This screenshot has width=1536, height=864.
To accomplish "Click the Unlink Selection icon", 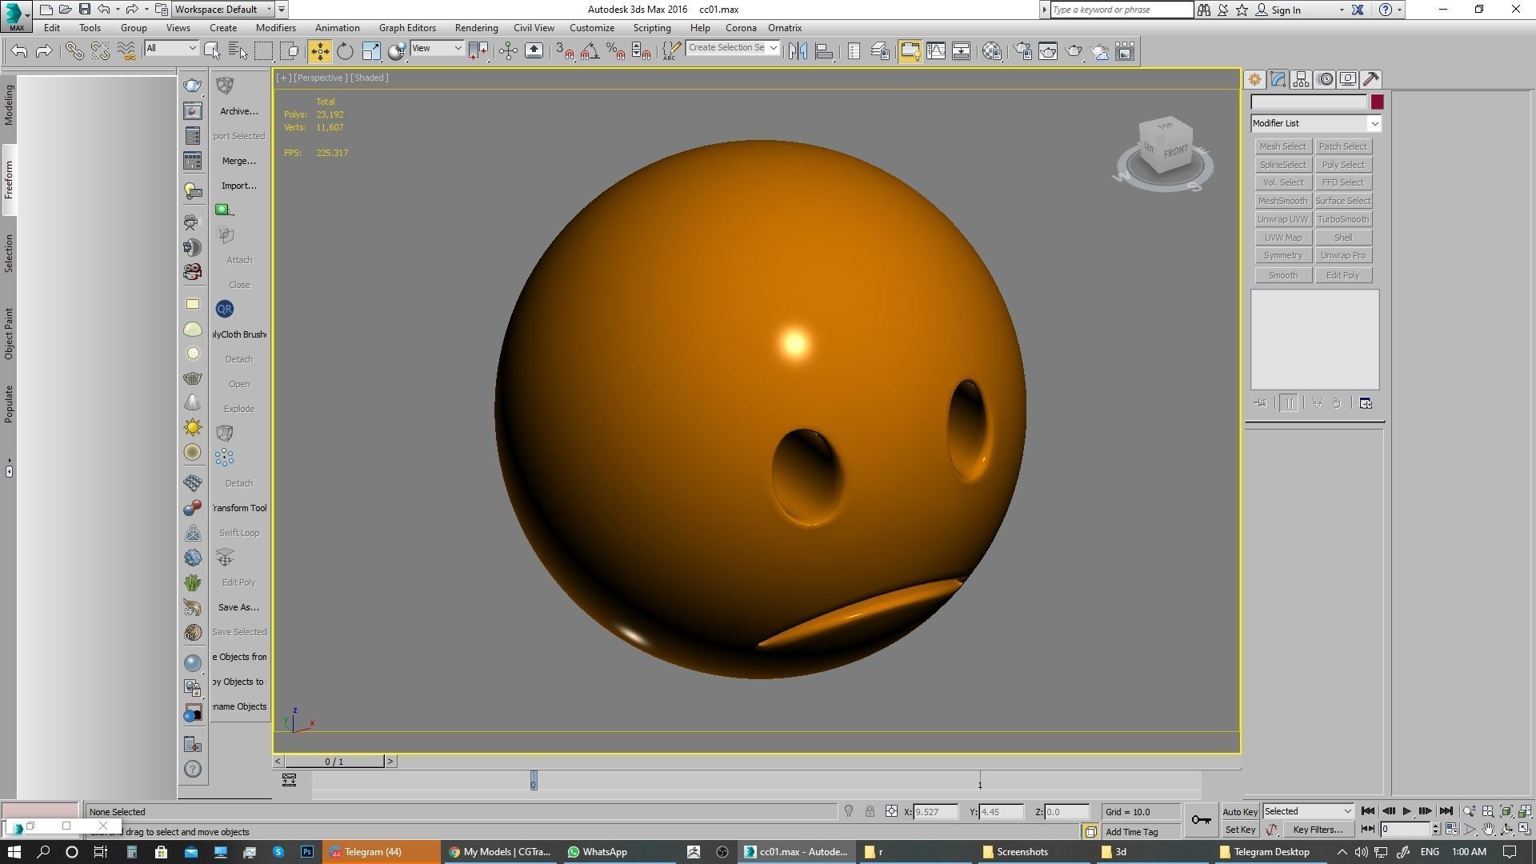I will [x=100, y=51].
